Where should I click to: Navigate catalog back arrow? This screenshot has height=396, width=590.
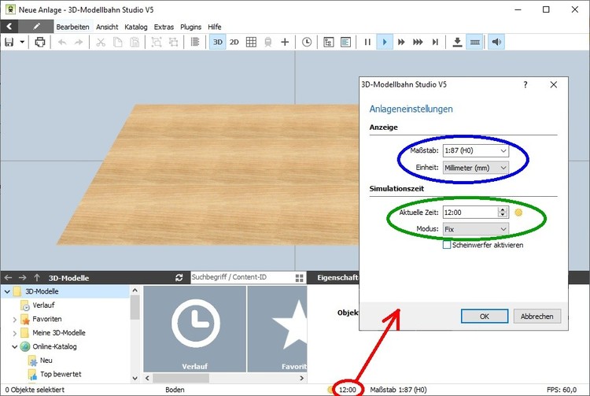[8, 278]
